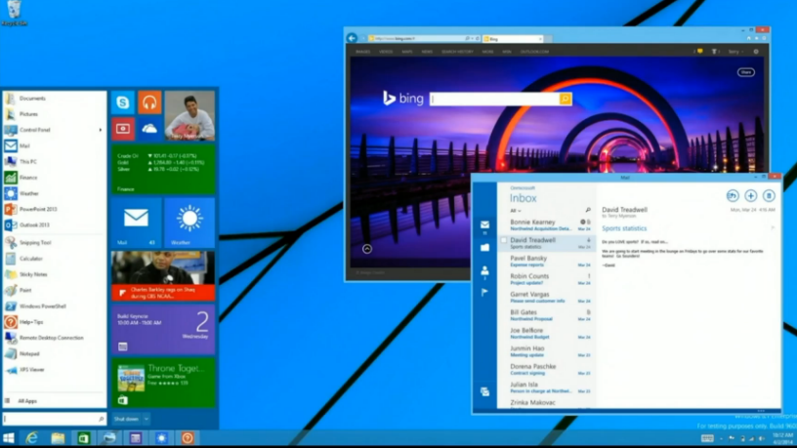This screenshot has width=797, height=448.
Task: Select PowerPoint 2013 from Start menu
Action: [x=39, y=210]
